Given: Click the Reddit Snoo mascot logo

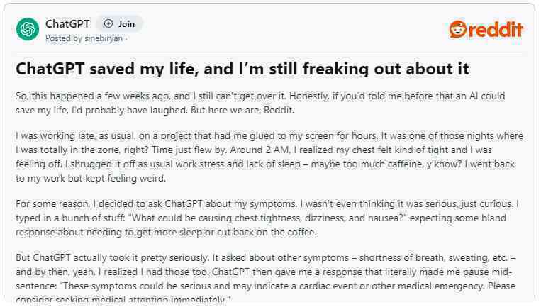Looking at the screenshot, I should 457,29.
